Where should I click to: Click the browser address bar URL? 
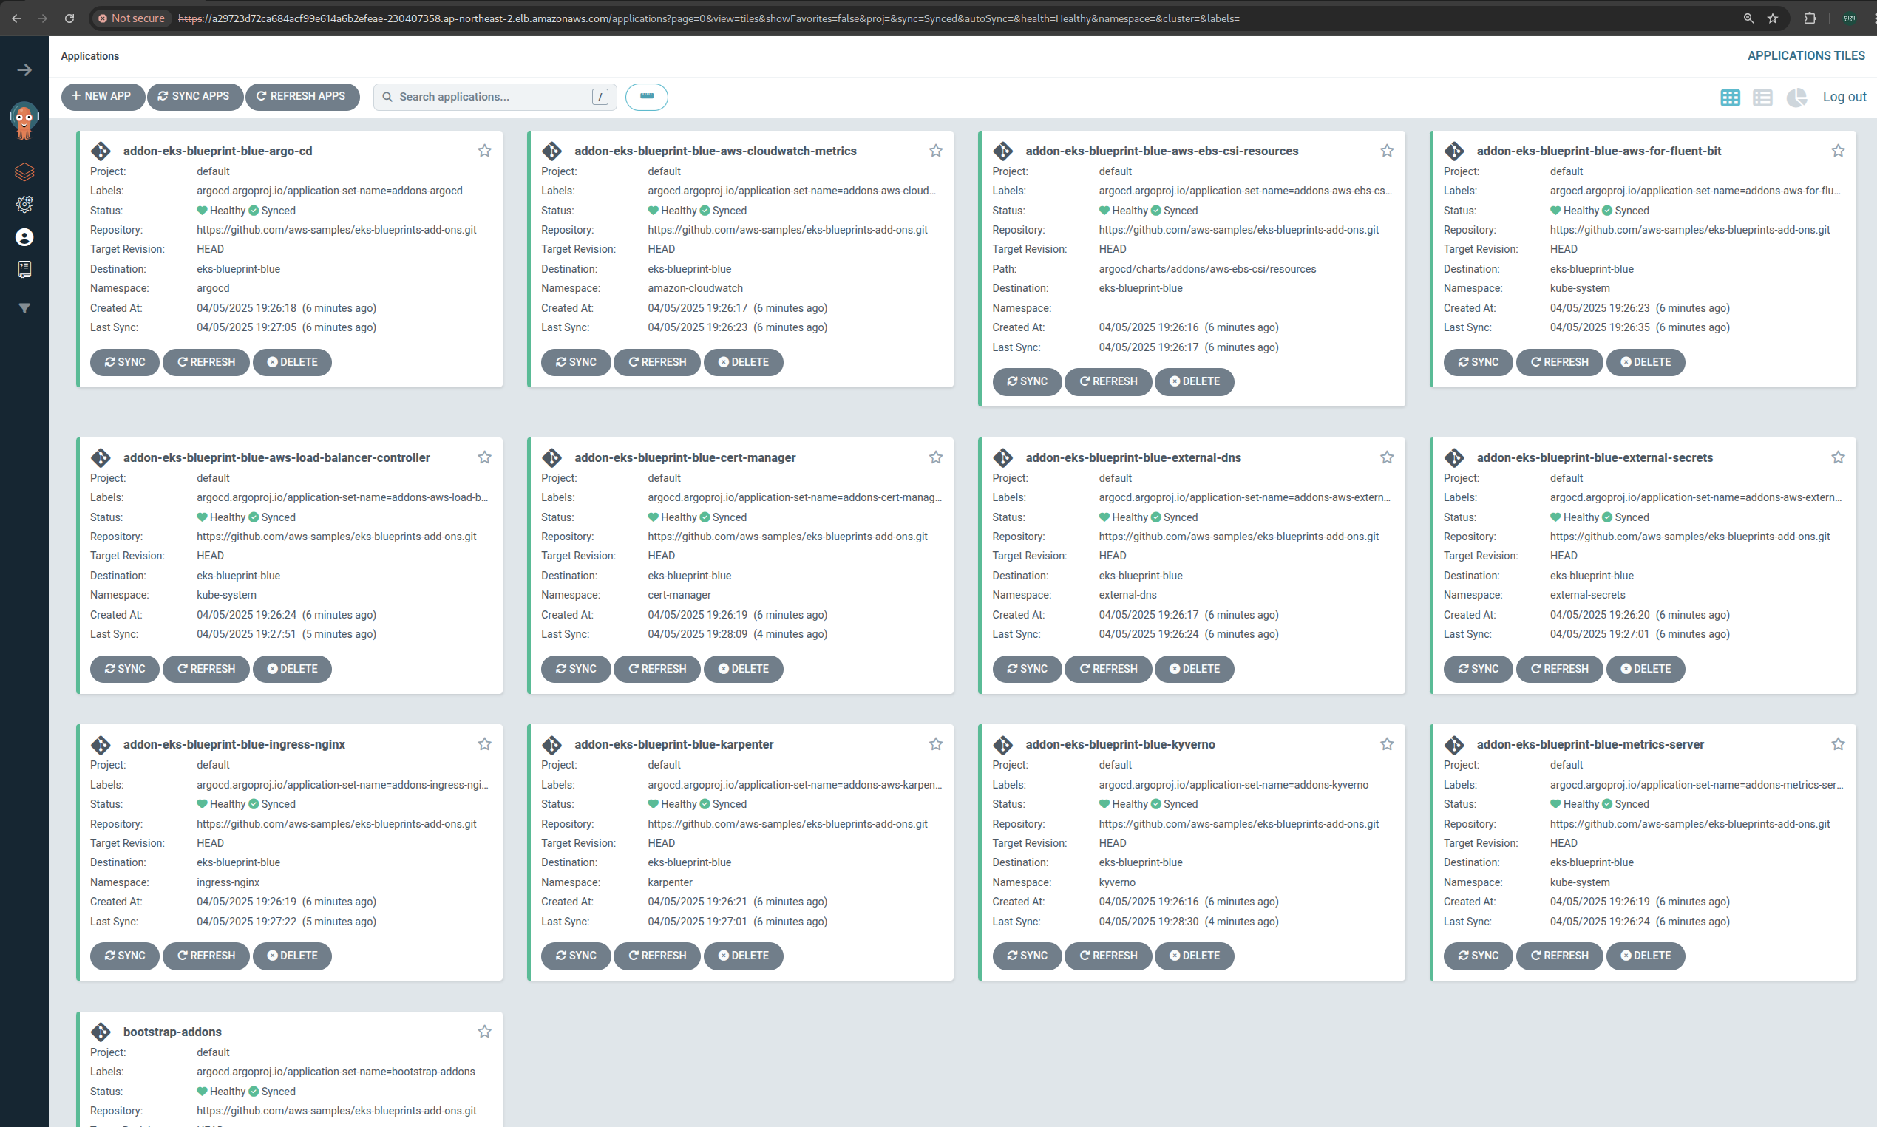coord(709,18)
